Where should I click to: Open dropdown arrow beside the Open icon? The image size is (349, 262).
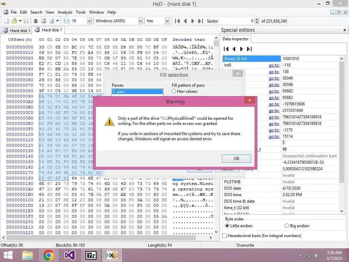pos(20,21)
